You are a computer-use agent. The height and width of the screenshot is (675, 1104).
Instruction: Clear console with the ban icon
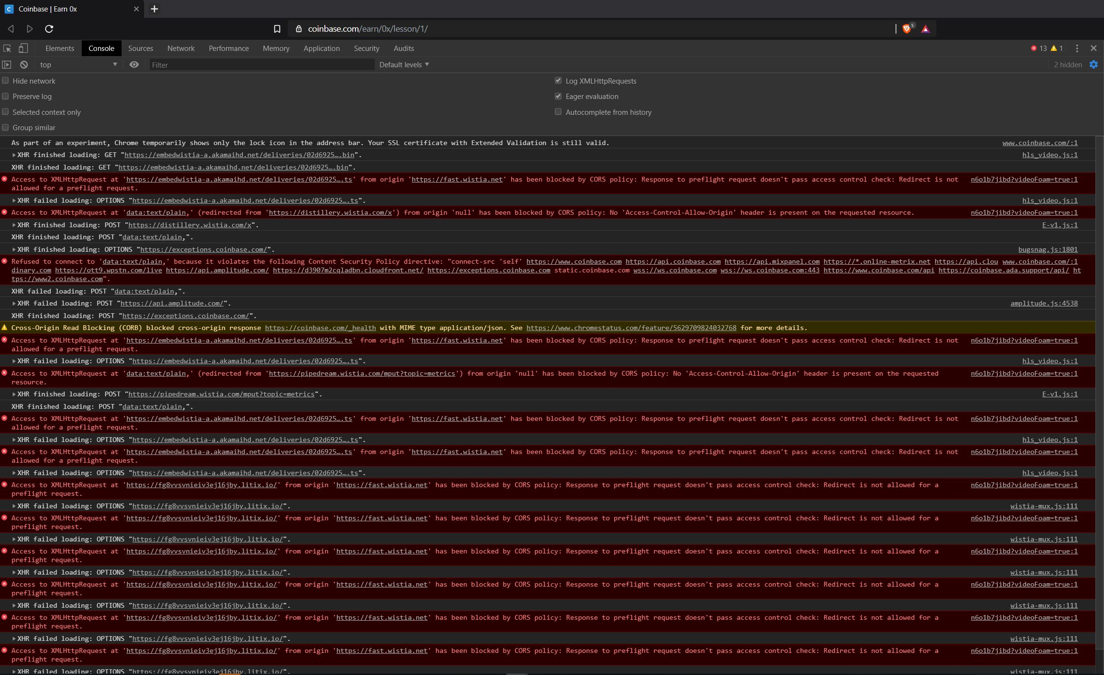tap(24, 65)
